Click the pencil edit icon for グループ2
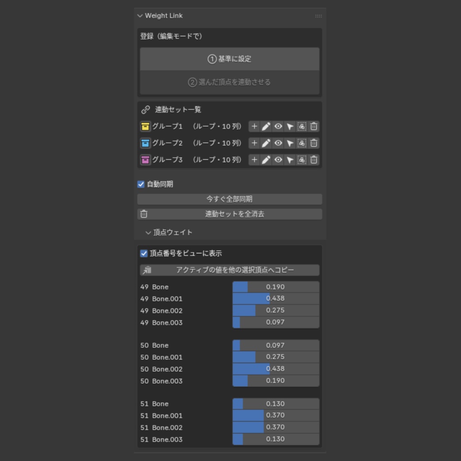 (266, 143)
